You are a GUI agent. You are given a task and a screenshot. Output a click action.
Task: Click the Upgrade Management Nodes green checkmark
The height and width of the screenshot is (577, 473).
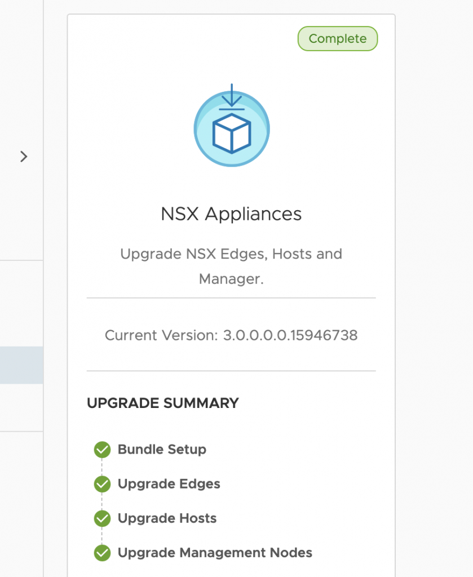(x=103, y=553)
